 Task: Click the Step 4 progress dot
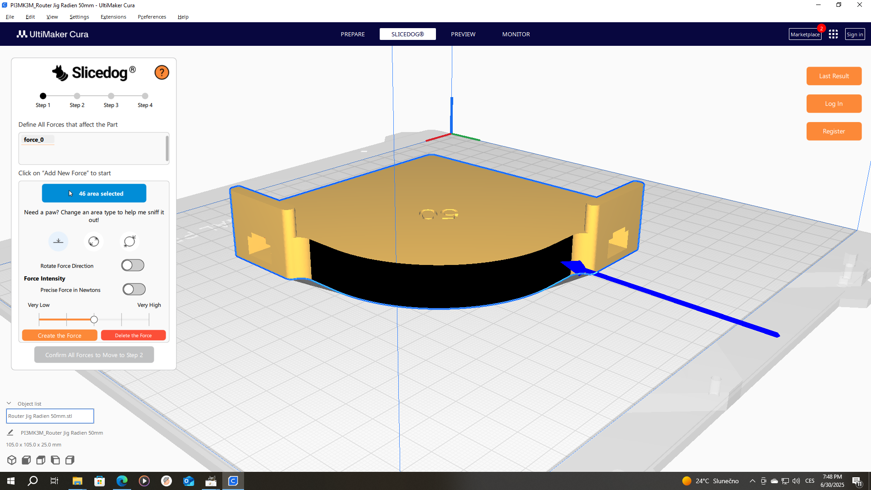pyautogui.click(x=145, y=96)
